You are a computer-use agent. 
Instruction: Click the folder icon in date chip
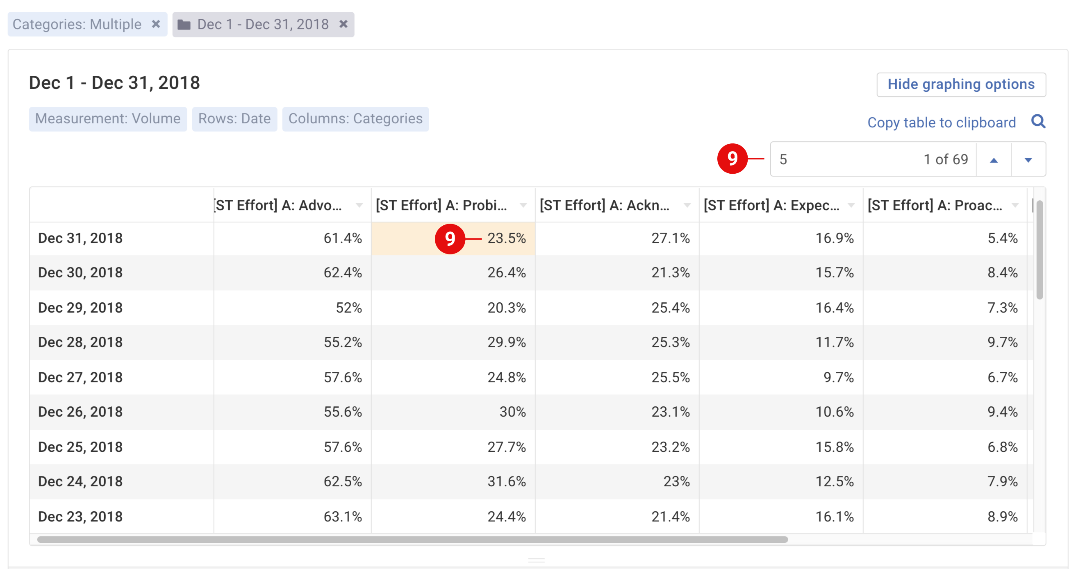coord(184,25)
